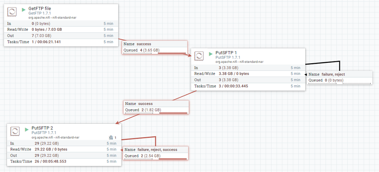Click GetFTP 1.7.1 version text
379x172 pixels.
[39, 13]
